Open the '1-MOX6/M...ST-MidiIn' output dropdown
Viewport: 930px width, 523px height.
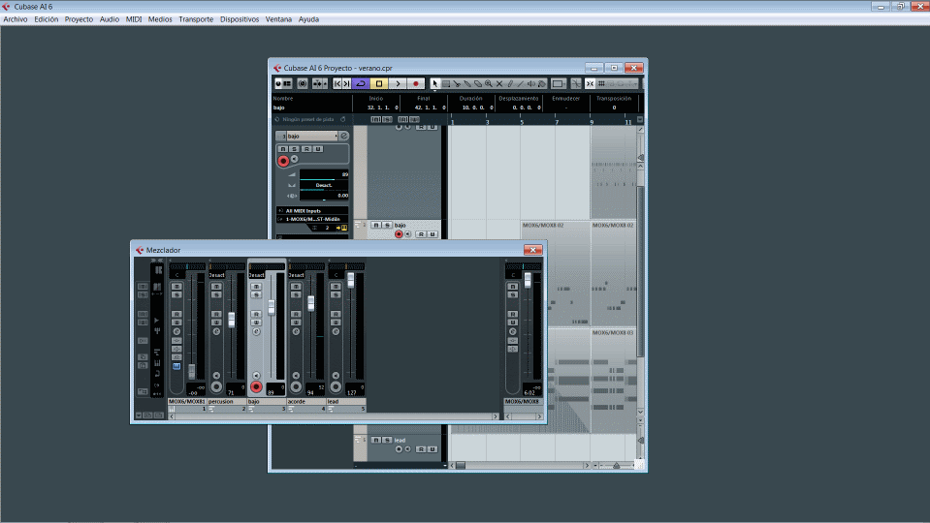[312, 219]
